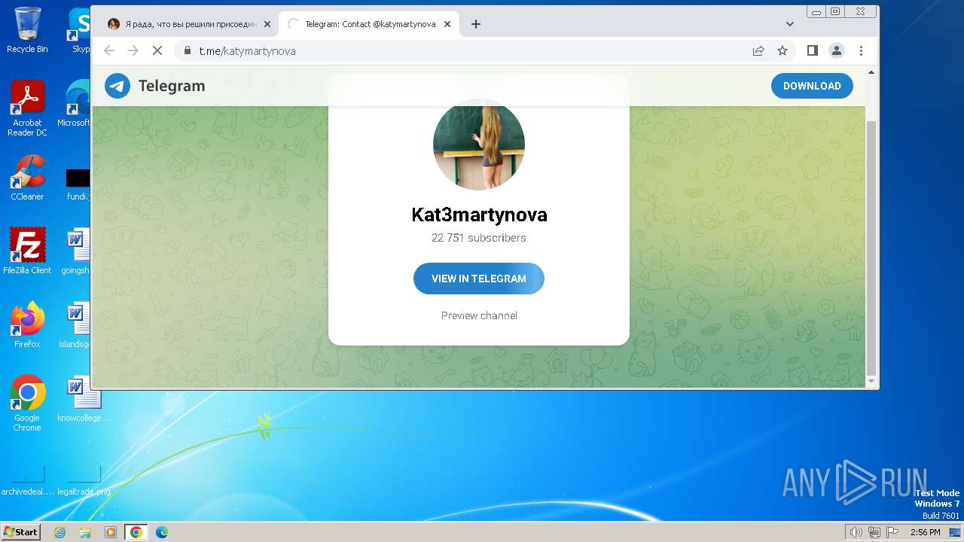Open the Skype desktop shortcut
Viewport: 964px width, 542px height.
[x=78, y=30]
